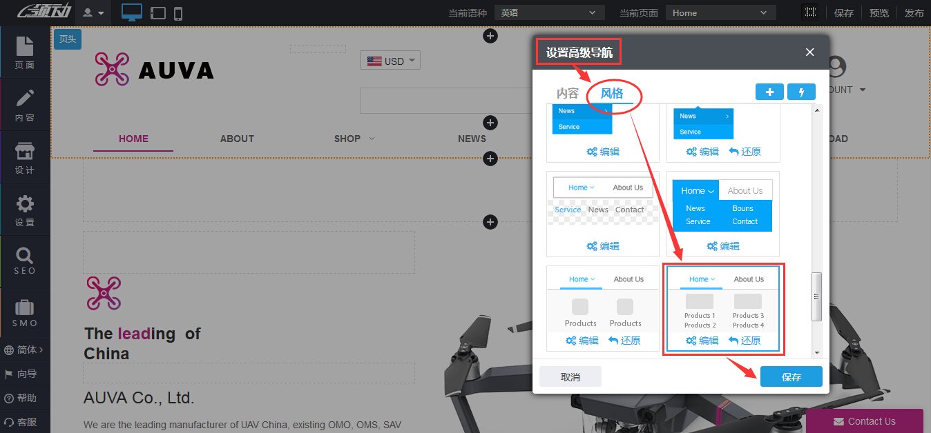Switch to the 内容 tab in dialog
Screen dimensions: 931x433
pos(568,93)
